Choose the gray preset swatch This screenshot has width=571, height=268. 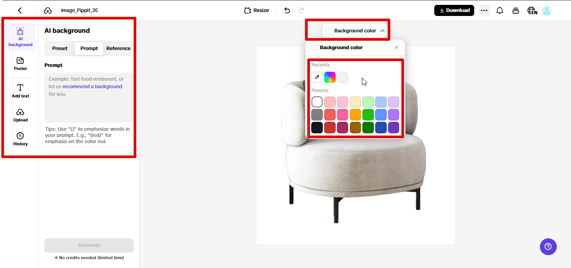click(x=317, y=115)
